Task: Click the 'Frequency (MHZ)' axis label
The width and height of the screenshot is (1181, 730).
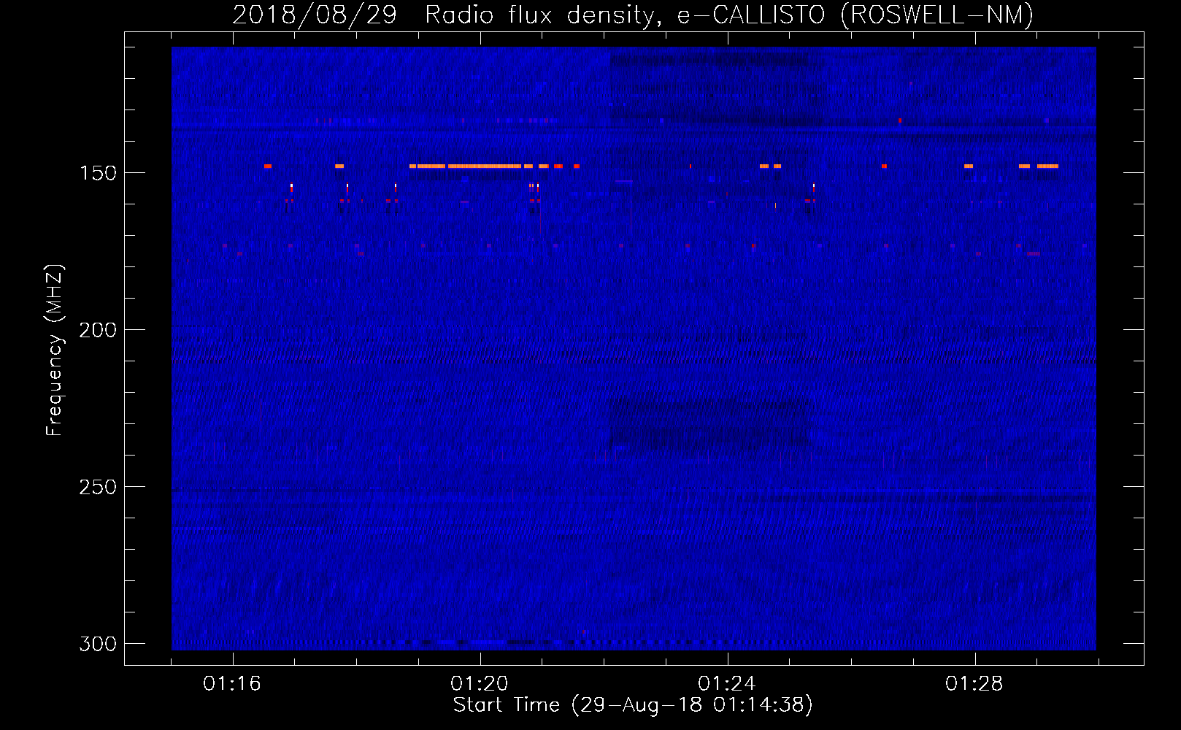Action: tap(54, 350)
